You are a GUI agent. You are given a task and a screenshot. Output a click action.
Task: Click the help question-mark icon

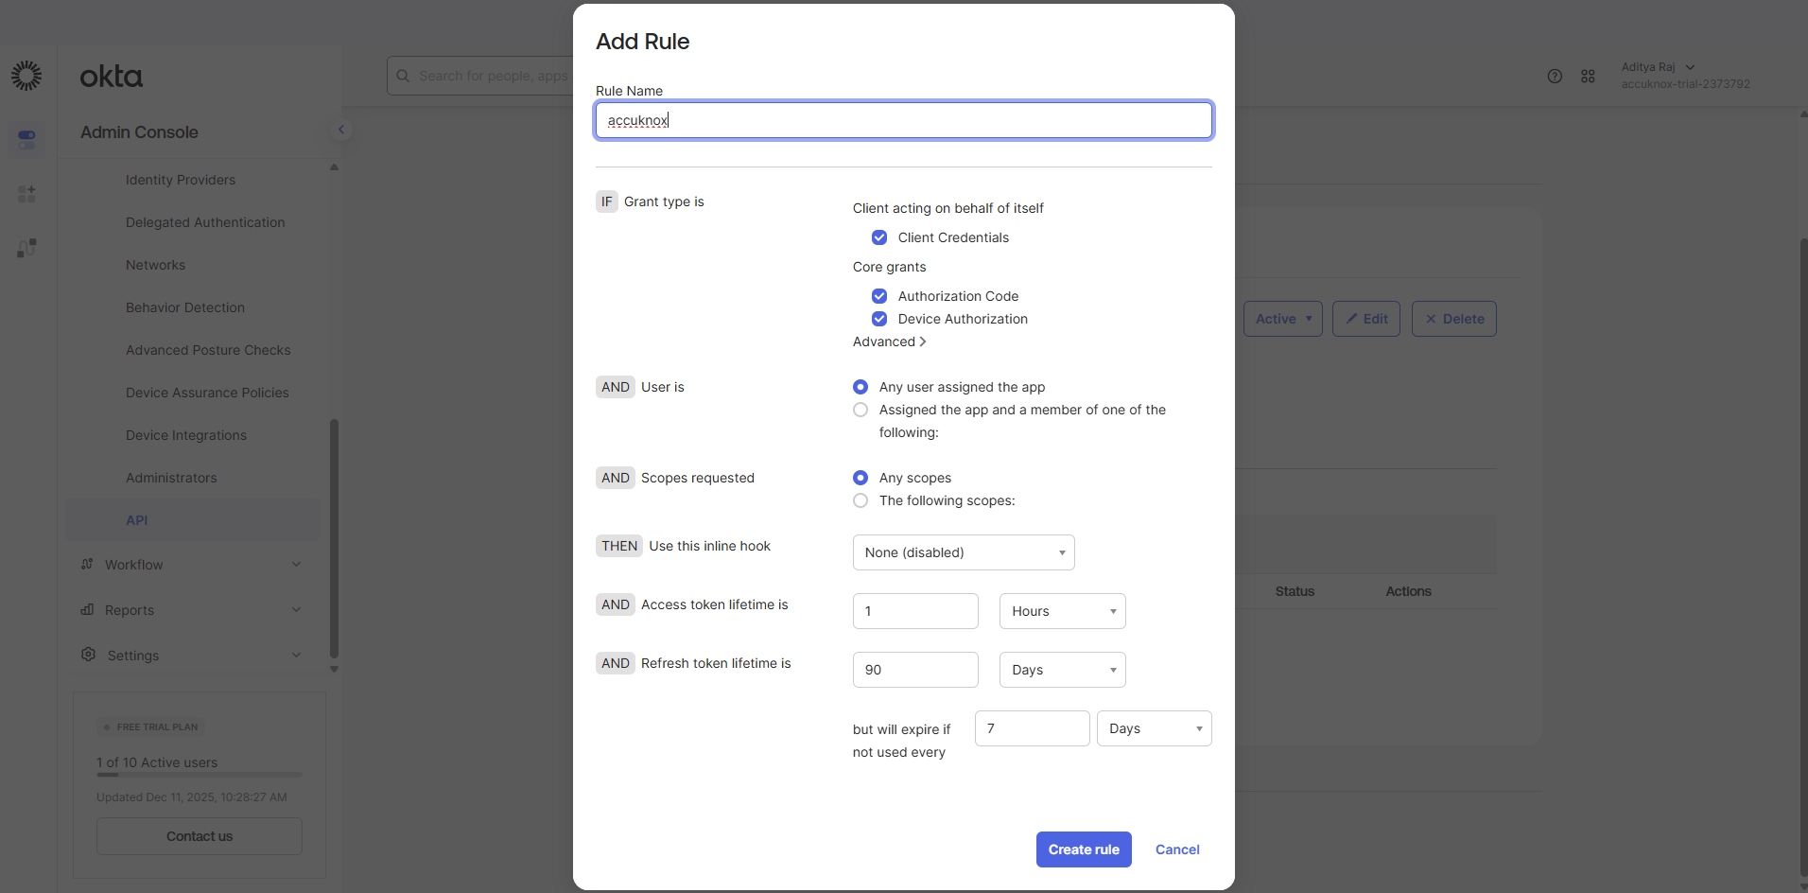click(x=1556, y=76)
